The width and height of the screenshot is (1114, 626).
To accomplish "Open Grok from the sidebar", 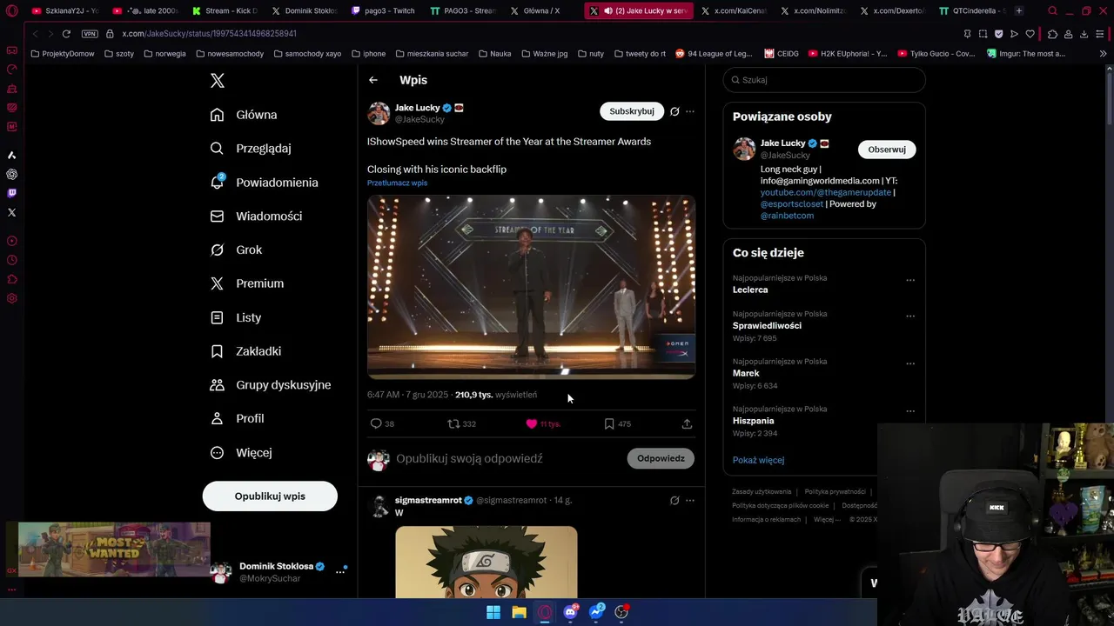I will coord(236,250).
